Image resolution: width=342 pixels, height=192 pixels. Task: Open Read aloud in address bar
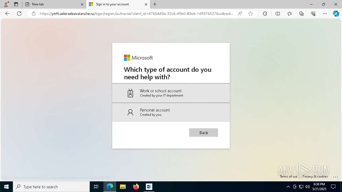(240, 14)
